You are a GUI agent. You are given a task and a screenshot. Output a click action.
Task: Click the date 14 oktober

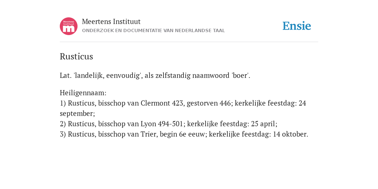pos(290,134)
